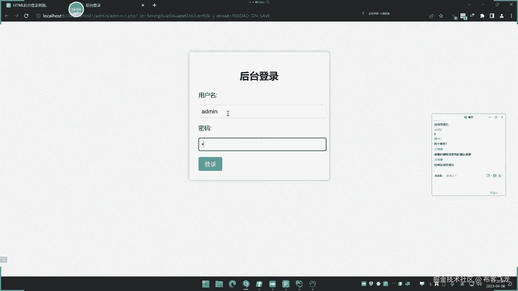Open the Edge browser taskbar icon
518x291 pixels.
[x=232, y=284]
